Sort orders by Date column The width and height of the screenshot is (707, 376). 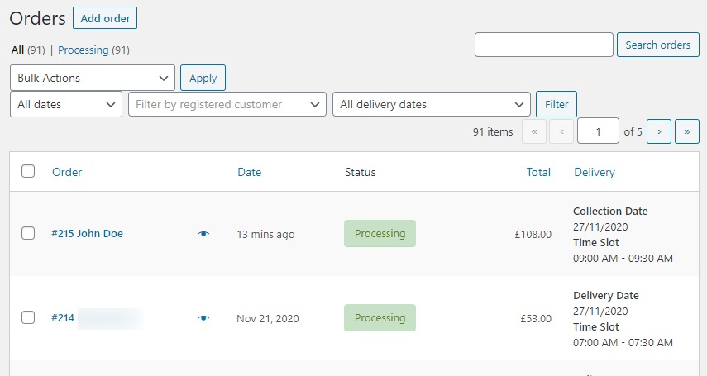tap(249, 172)
